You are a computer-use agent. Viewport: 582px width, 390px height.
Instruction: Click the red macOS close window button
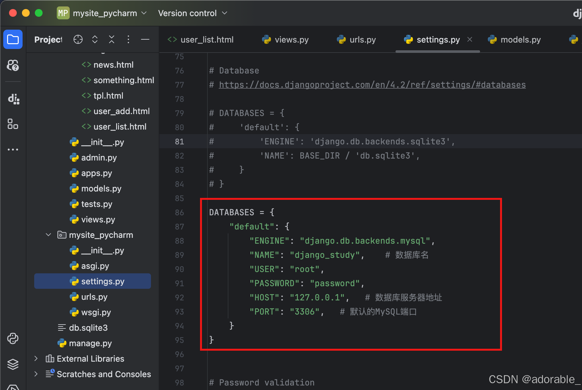click(13, 13)
